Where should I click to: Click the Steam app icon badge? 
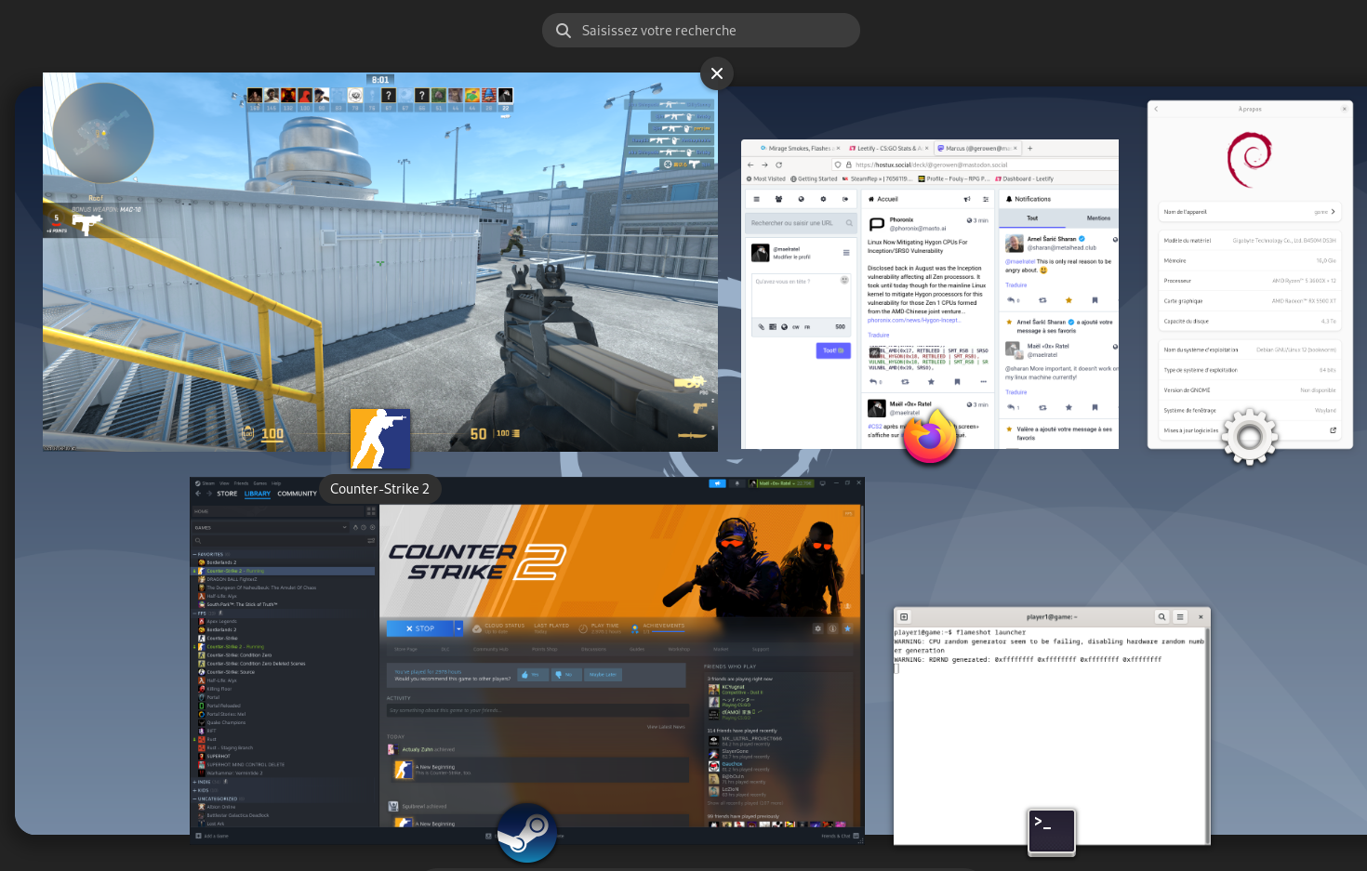tap(526, 833)
